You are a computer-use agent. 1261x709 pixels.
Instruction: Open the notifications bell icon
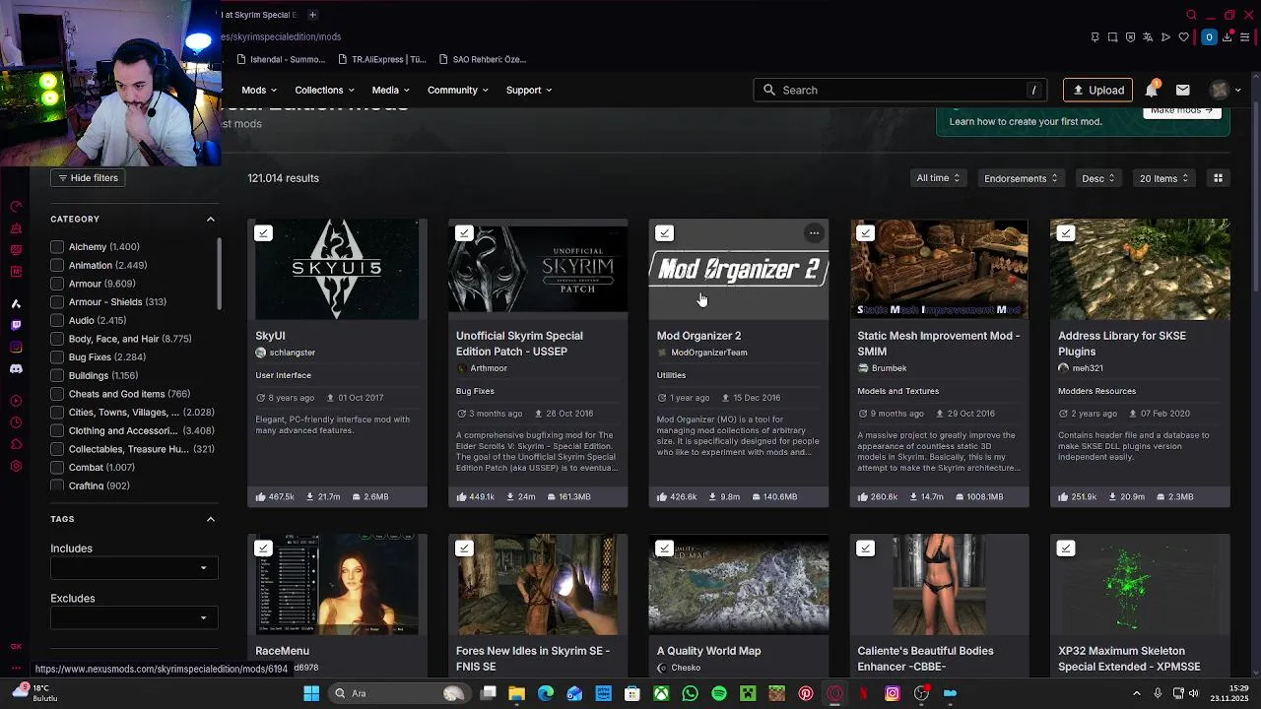point(1152,90)
